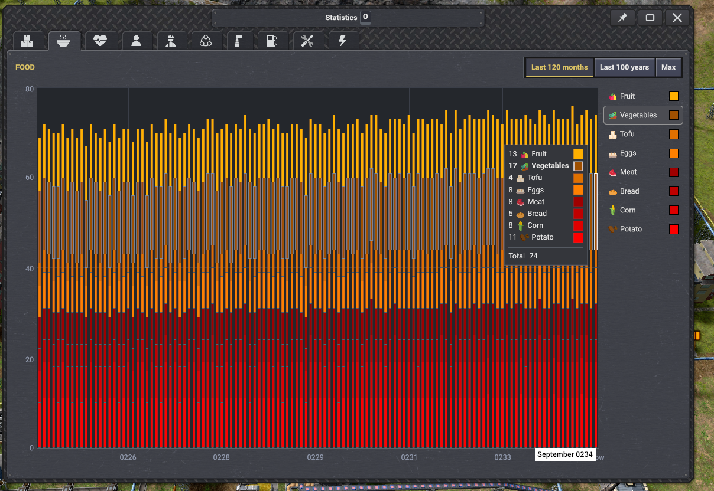The height and width of the screenshot is (491, 714).
Task: Close the Statistics window
Action: (x=677, y=18)
